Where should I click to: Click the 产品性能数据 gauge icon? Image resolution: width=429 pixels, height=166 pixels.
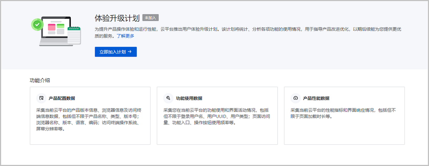(296, 98)
